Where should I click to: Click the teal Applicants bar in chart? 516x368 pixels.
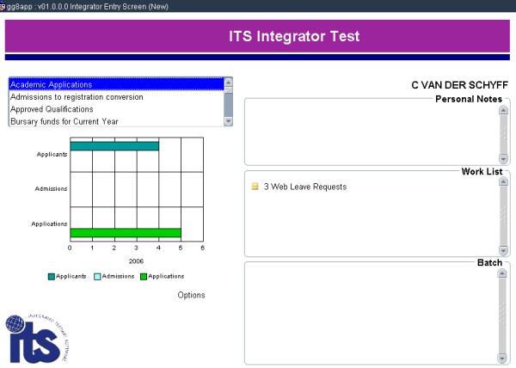click(114, 146)
